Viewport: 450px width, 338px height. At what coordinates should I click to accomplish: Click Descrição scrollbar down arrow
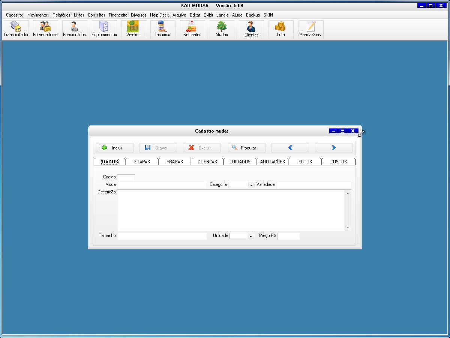pos(348,227)
